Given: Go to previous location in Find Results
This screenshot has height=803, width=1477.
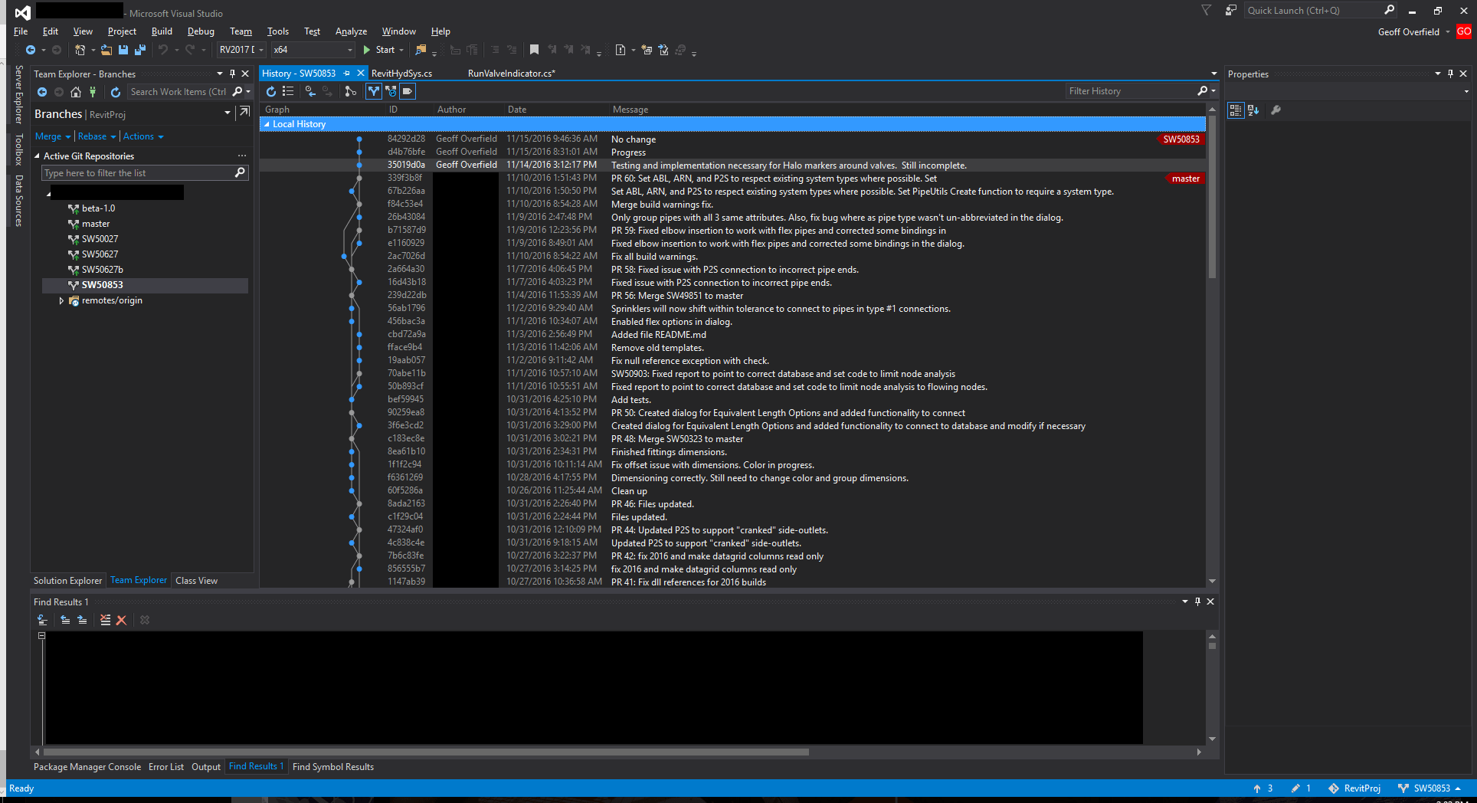Looking at the screenshot, I should click(x=65, y=620).
